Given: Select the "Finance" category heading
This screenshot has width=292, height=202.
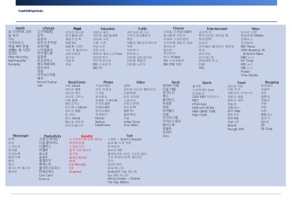Looking at the screenshot, I should pos(178,28).
